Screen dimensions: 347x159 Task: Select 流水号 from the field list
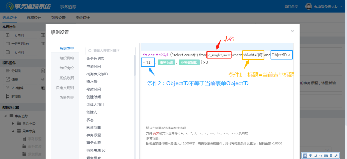pyautogui.click(x=92, y=82)
